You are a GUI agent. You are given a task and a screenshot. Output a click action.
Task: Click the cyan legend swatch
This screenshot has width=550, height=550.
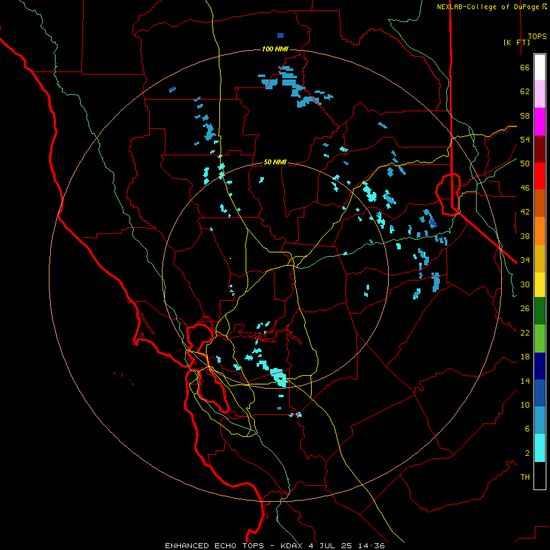coord(540,448)
